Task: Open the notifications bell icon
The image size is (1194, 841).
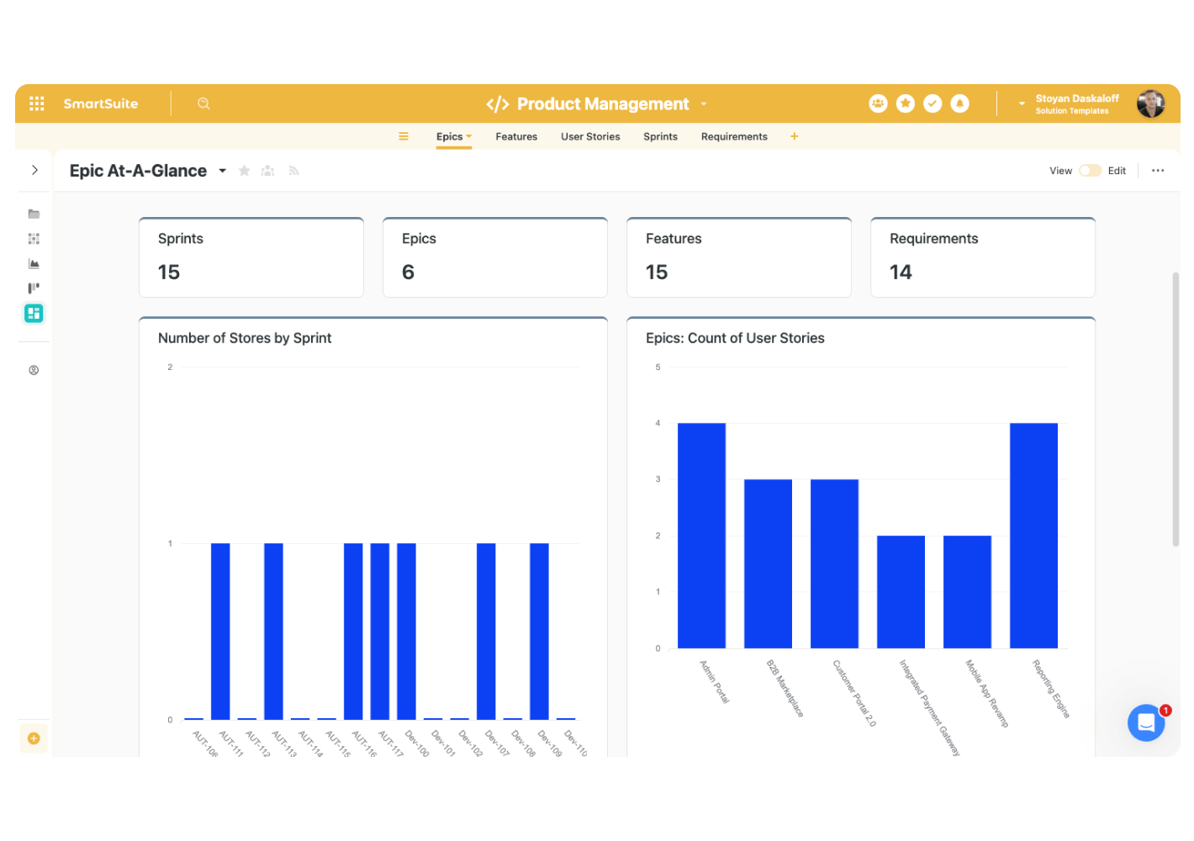Action: coord(959,103)
